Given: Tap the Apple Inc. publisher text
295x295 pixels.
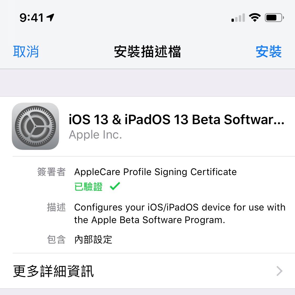Looking at the screenshot, I should (x=96, y=135).
